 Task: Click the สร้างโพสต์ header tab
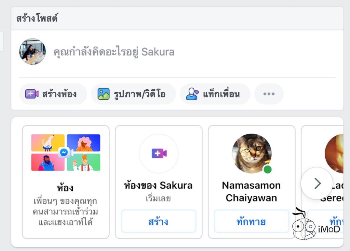(x=37, y=18)
